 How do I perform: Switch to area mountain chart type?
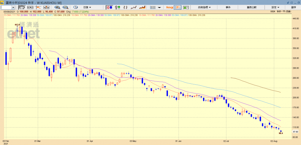142,7
